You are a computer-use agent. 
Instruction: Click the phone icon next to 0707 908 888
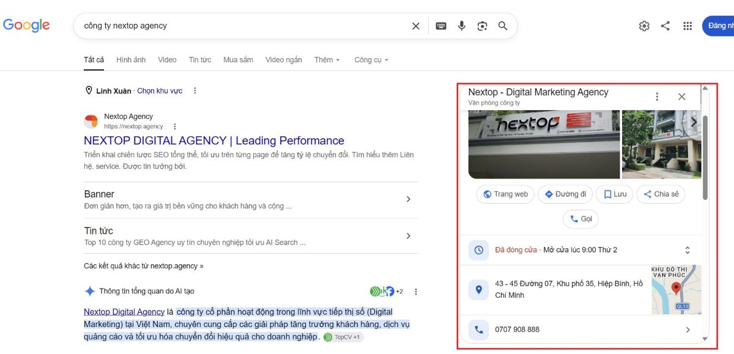[x=478, y=330]
